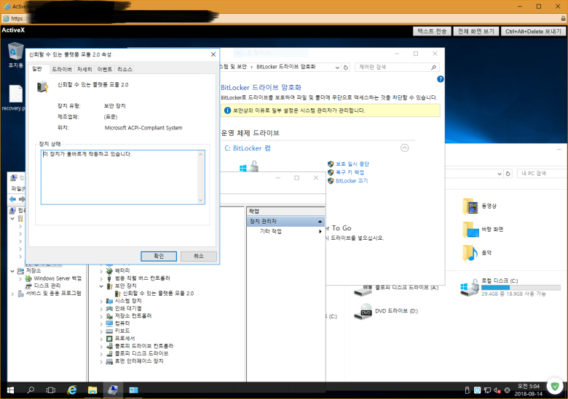Select the 일반 tab
The image size is (568, 399).
pyautogui.click(x=38, y=68)
